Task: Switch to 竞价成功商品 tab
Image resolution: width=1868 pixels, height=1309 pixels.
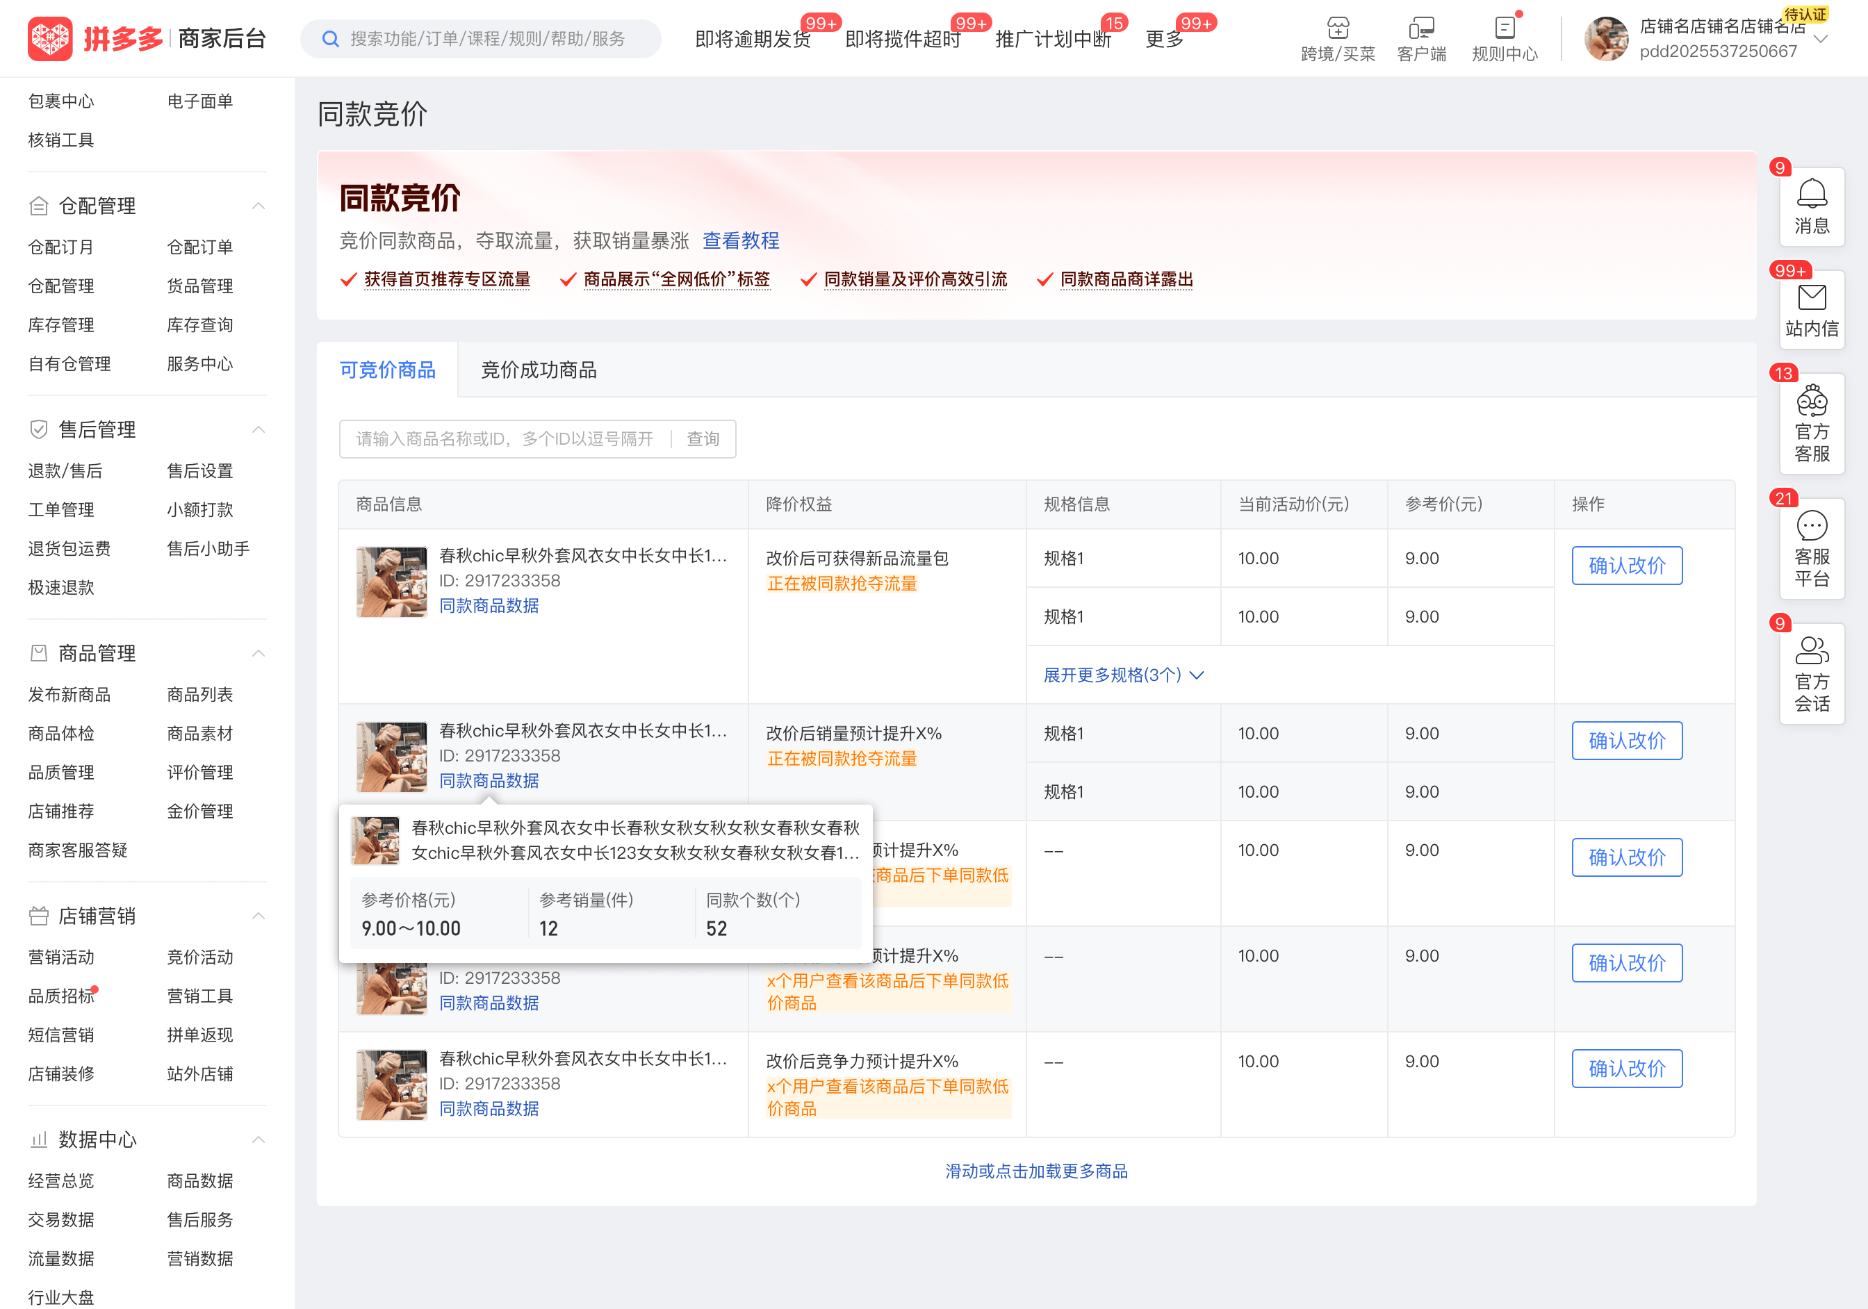Action: (539, 370)
